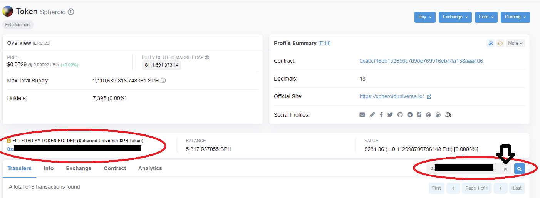Open the Exchange dropdown button
540x198 pixels.
[455, 17]
